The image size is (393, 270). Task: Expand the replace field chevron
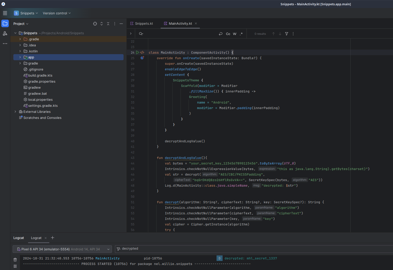pyautogui.click(x=131, y=33)
